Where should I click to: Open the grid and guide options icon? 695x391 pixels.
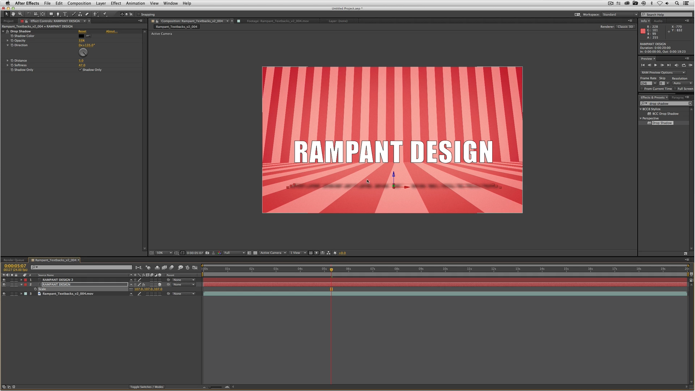(x=176, y=253)
